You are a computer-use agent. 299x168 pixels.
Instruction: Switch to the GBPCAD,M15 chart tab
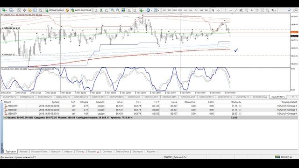click(x=81, y=97)
